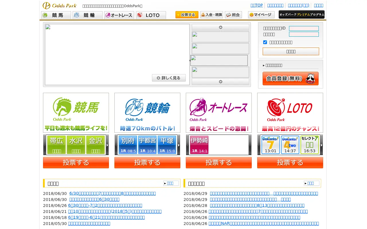This screenshot has height=229, width=367.
Task: Advance keirin venue list right arrow
Action: 179,145
